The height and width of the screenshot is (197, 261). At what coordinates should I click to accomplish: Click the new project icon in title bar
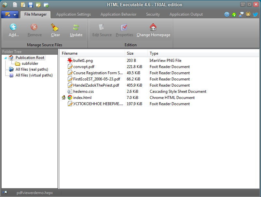15,5
